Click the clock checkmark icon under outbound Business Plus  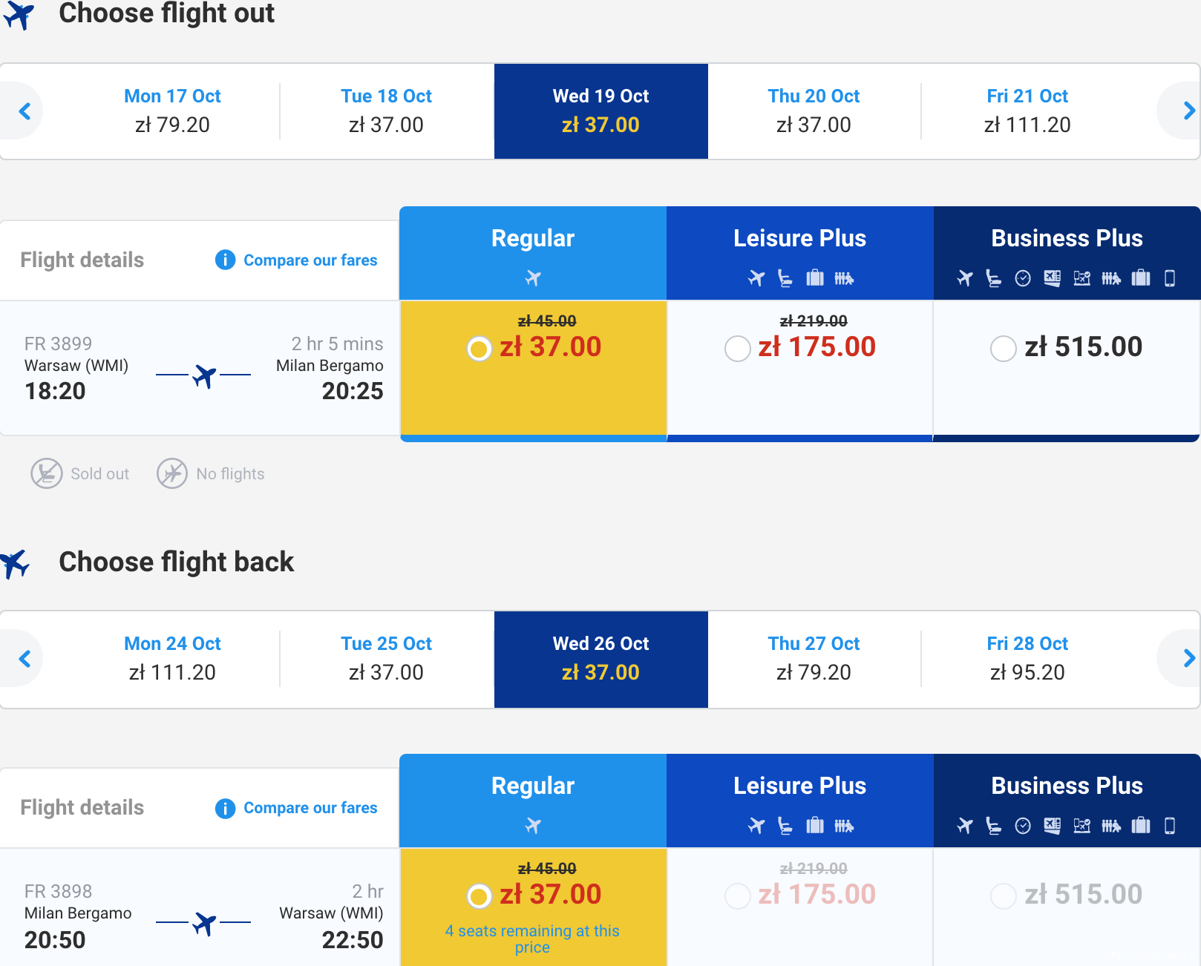(1023, 278)
